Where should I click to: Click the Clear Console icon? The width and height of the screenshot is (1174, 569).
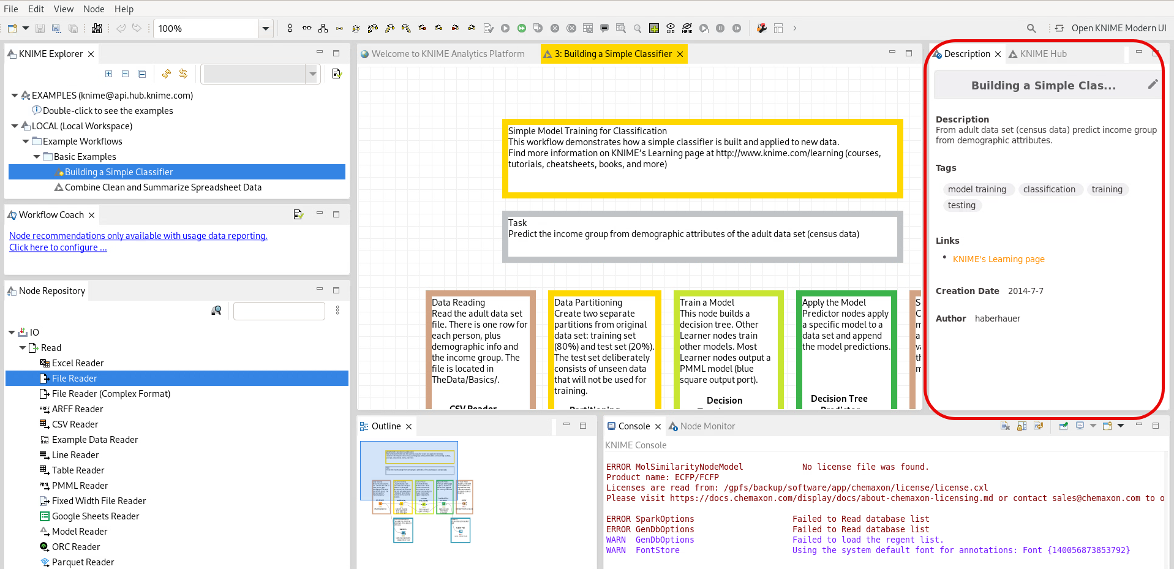(1005, 426)
